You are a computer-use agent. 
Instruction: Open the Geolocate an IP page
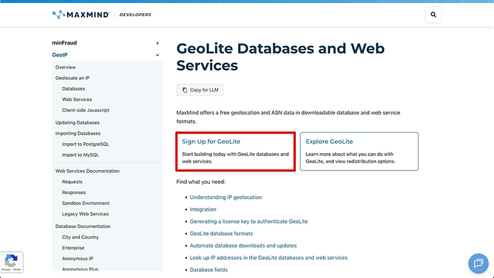[73, 77]
